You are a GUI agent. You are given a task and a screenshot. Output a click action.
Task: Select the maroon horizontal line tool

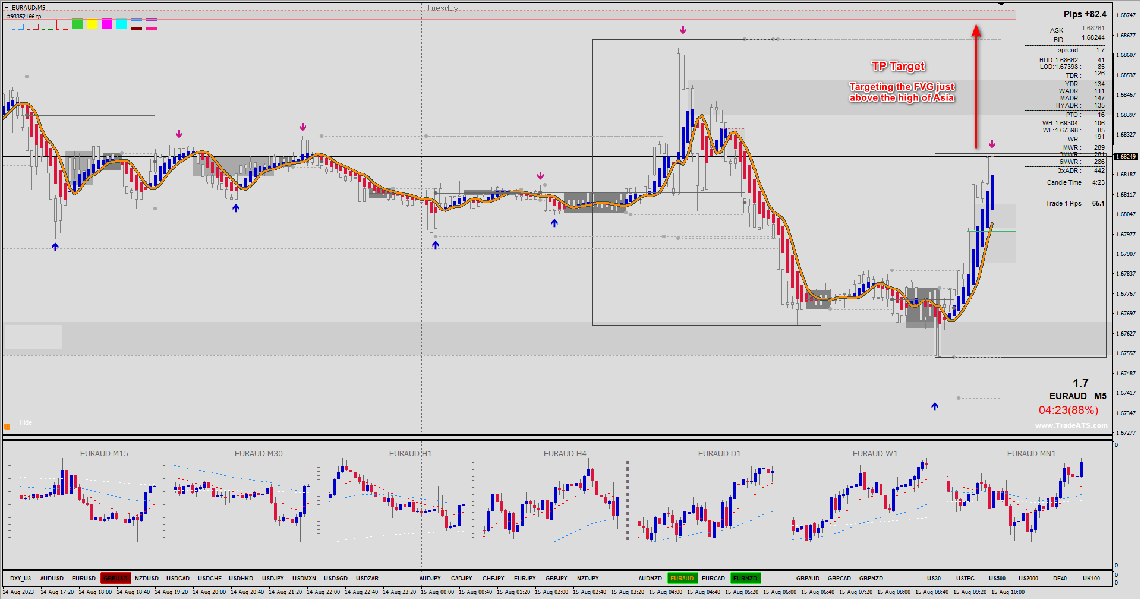point(137,29)
